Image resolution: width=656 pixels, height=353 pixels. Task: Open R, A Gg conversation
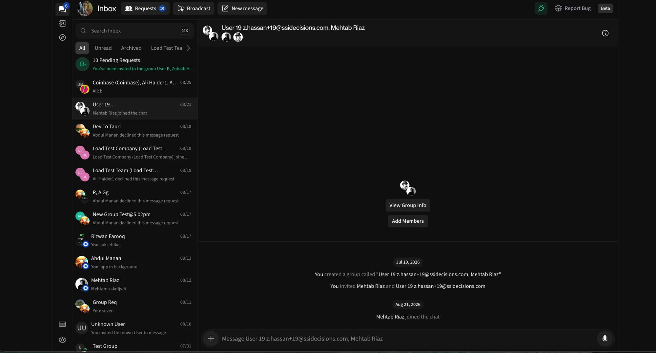click(135, 196)
